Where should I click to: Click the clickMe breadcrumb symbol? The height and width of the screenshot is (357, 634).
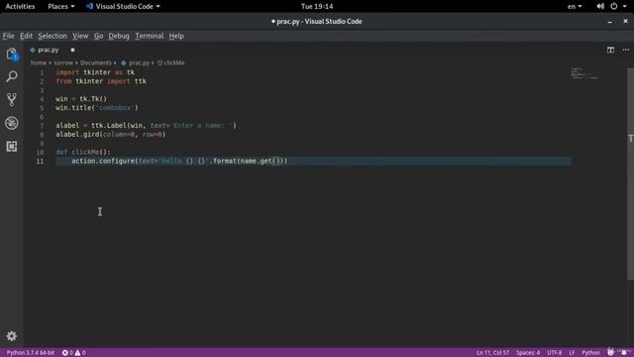click(x=174, y=62)
